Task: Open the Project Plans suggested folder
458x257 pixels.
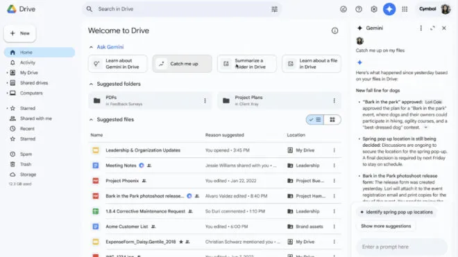Action: point(280,100)
